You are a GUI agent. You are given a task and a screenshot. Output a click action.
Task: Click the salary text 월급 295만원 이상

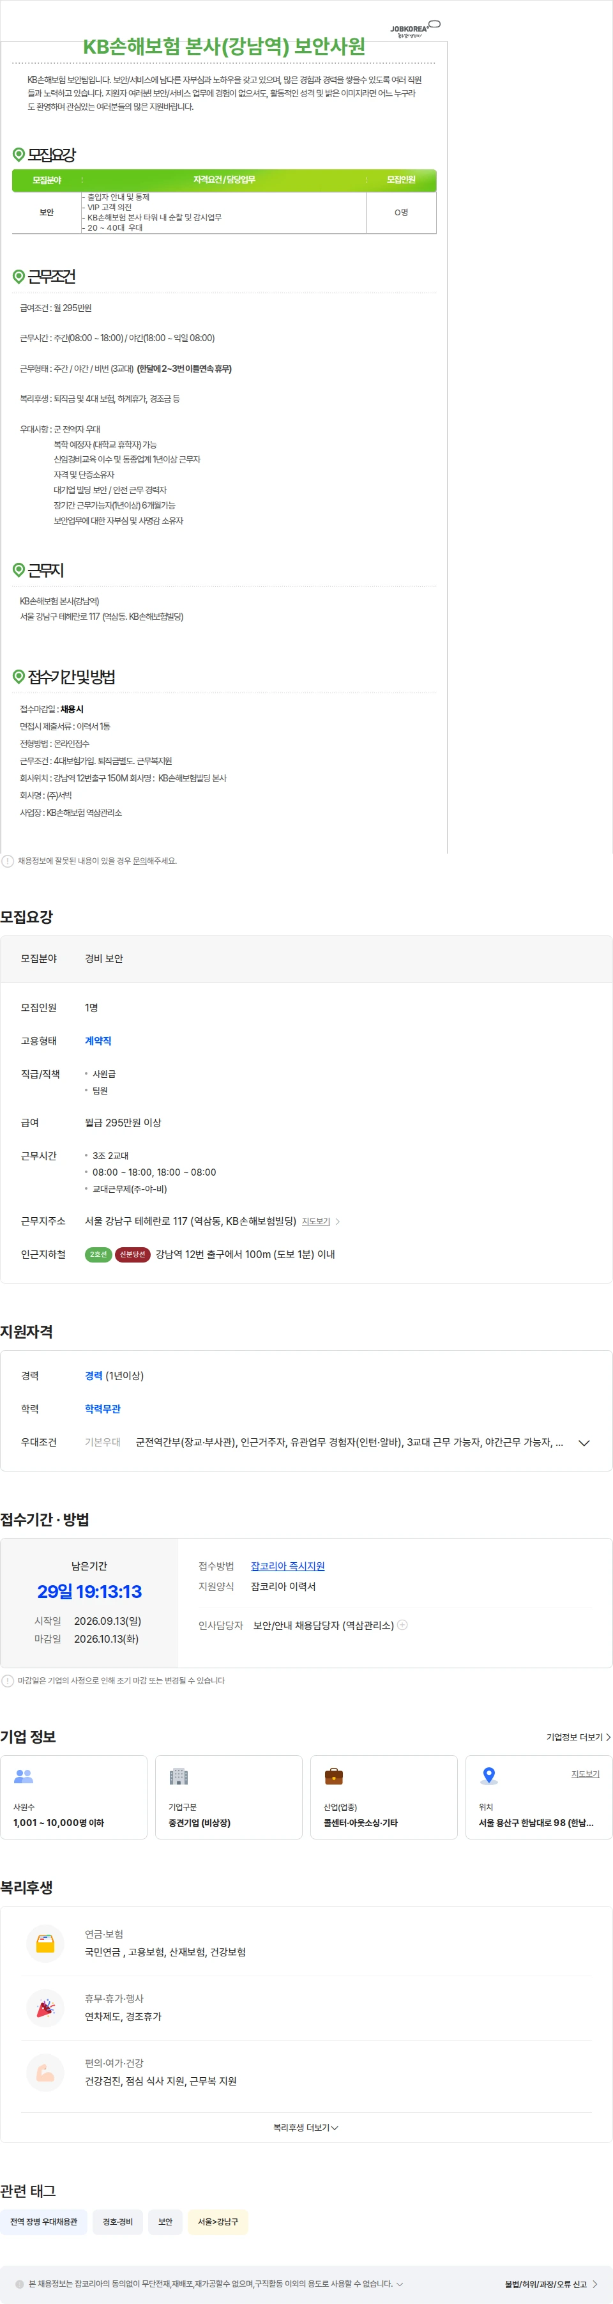(x=123, y=1123)
